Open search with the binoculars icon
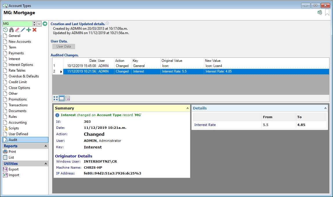The image size is (333, 197). click(12, 30)
